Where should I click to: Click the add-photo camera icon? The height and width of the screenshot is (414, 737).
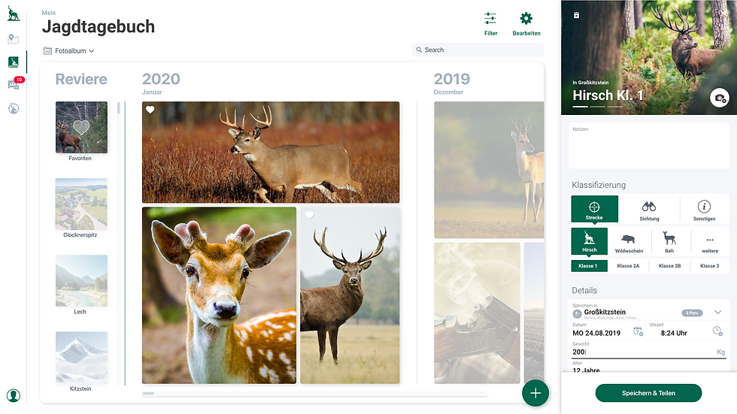point(719,98)
